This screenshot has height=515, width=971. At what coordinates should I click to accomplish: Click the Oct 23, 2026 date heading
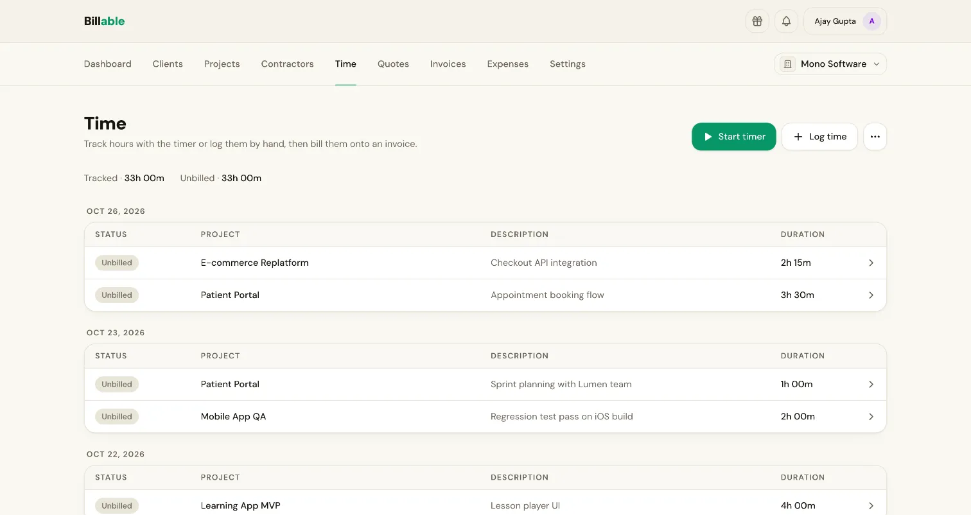(116, 333)
